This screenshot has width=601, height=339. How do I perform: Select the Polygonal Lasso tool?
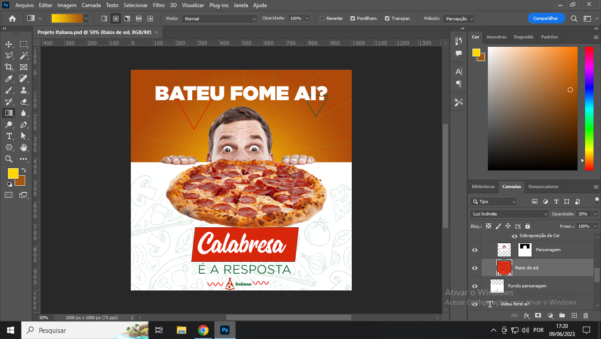pyautogui.click(x=9, y=56)
